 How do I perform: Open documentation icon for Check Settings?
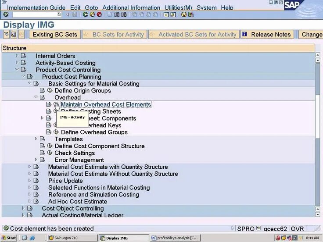pos(43,153)
